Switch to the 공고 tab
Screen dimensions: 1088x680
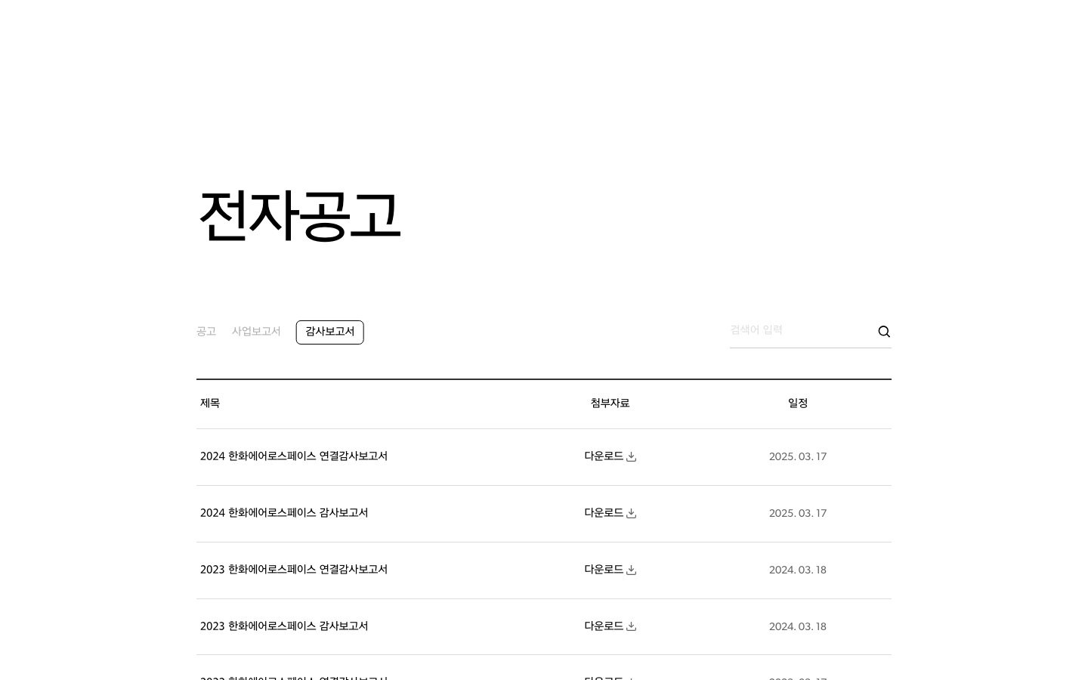(206, 332)
